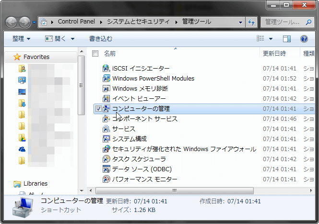Uncheck the コンピューターの管理 checkbox
The height and width of the screenshot is (224, 319).
click(x=98, y=109)
